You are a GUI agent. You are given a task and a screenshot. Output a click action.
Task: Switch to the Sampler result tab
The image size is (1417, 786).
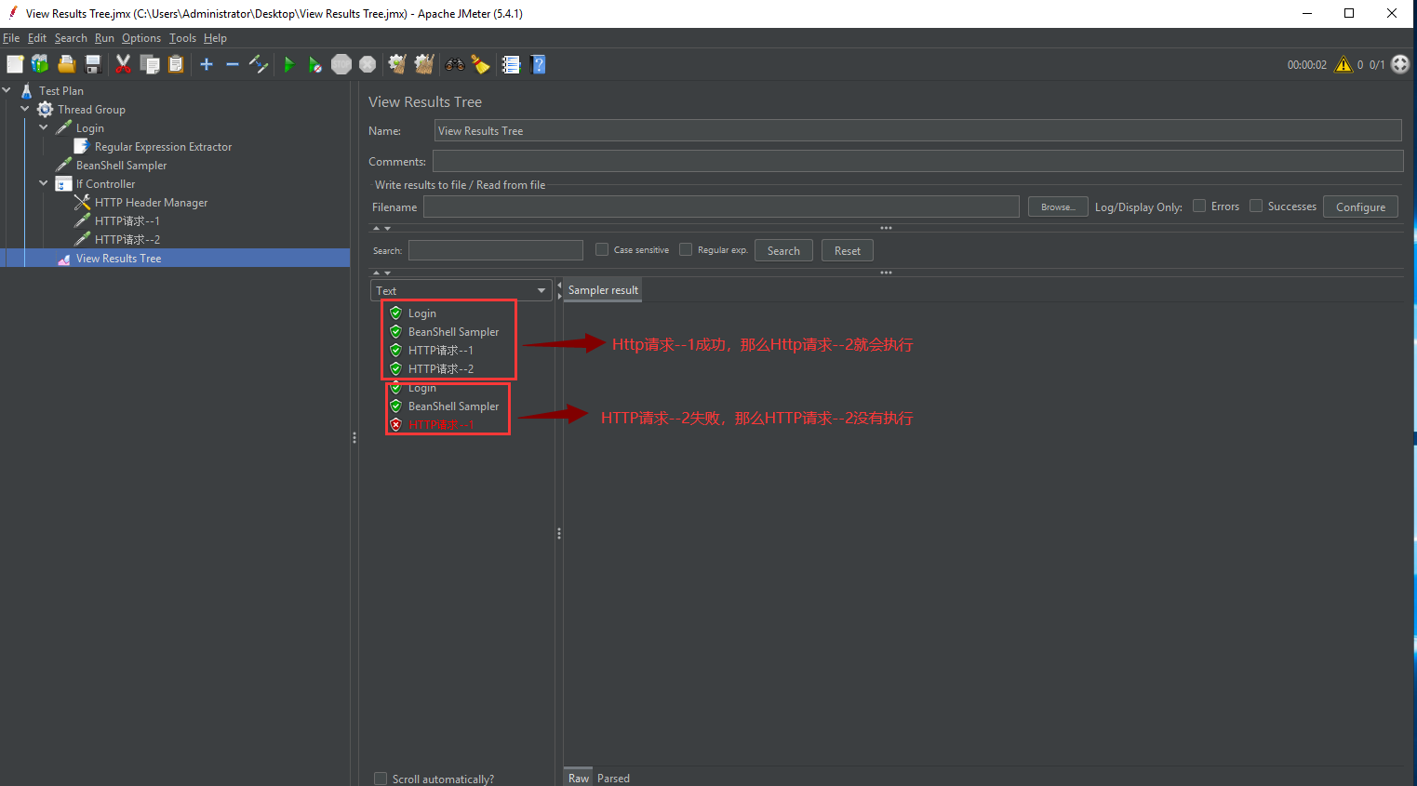point(603,290)
